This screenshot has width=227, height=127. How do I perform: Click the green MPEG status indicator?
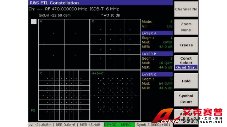(x=126, y=125)
